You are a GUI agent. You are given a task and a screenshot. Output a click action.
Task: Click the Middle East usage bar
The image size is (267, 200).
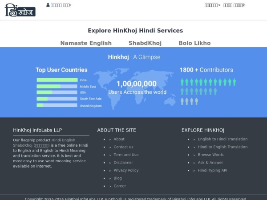[x=57, y=86]
